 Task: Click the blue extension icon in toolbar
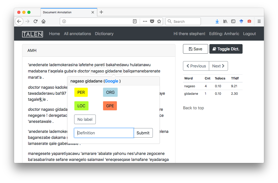(x=241, y=21)
